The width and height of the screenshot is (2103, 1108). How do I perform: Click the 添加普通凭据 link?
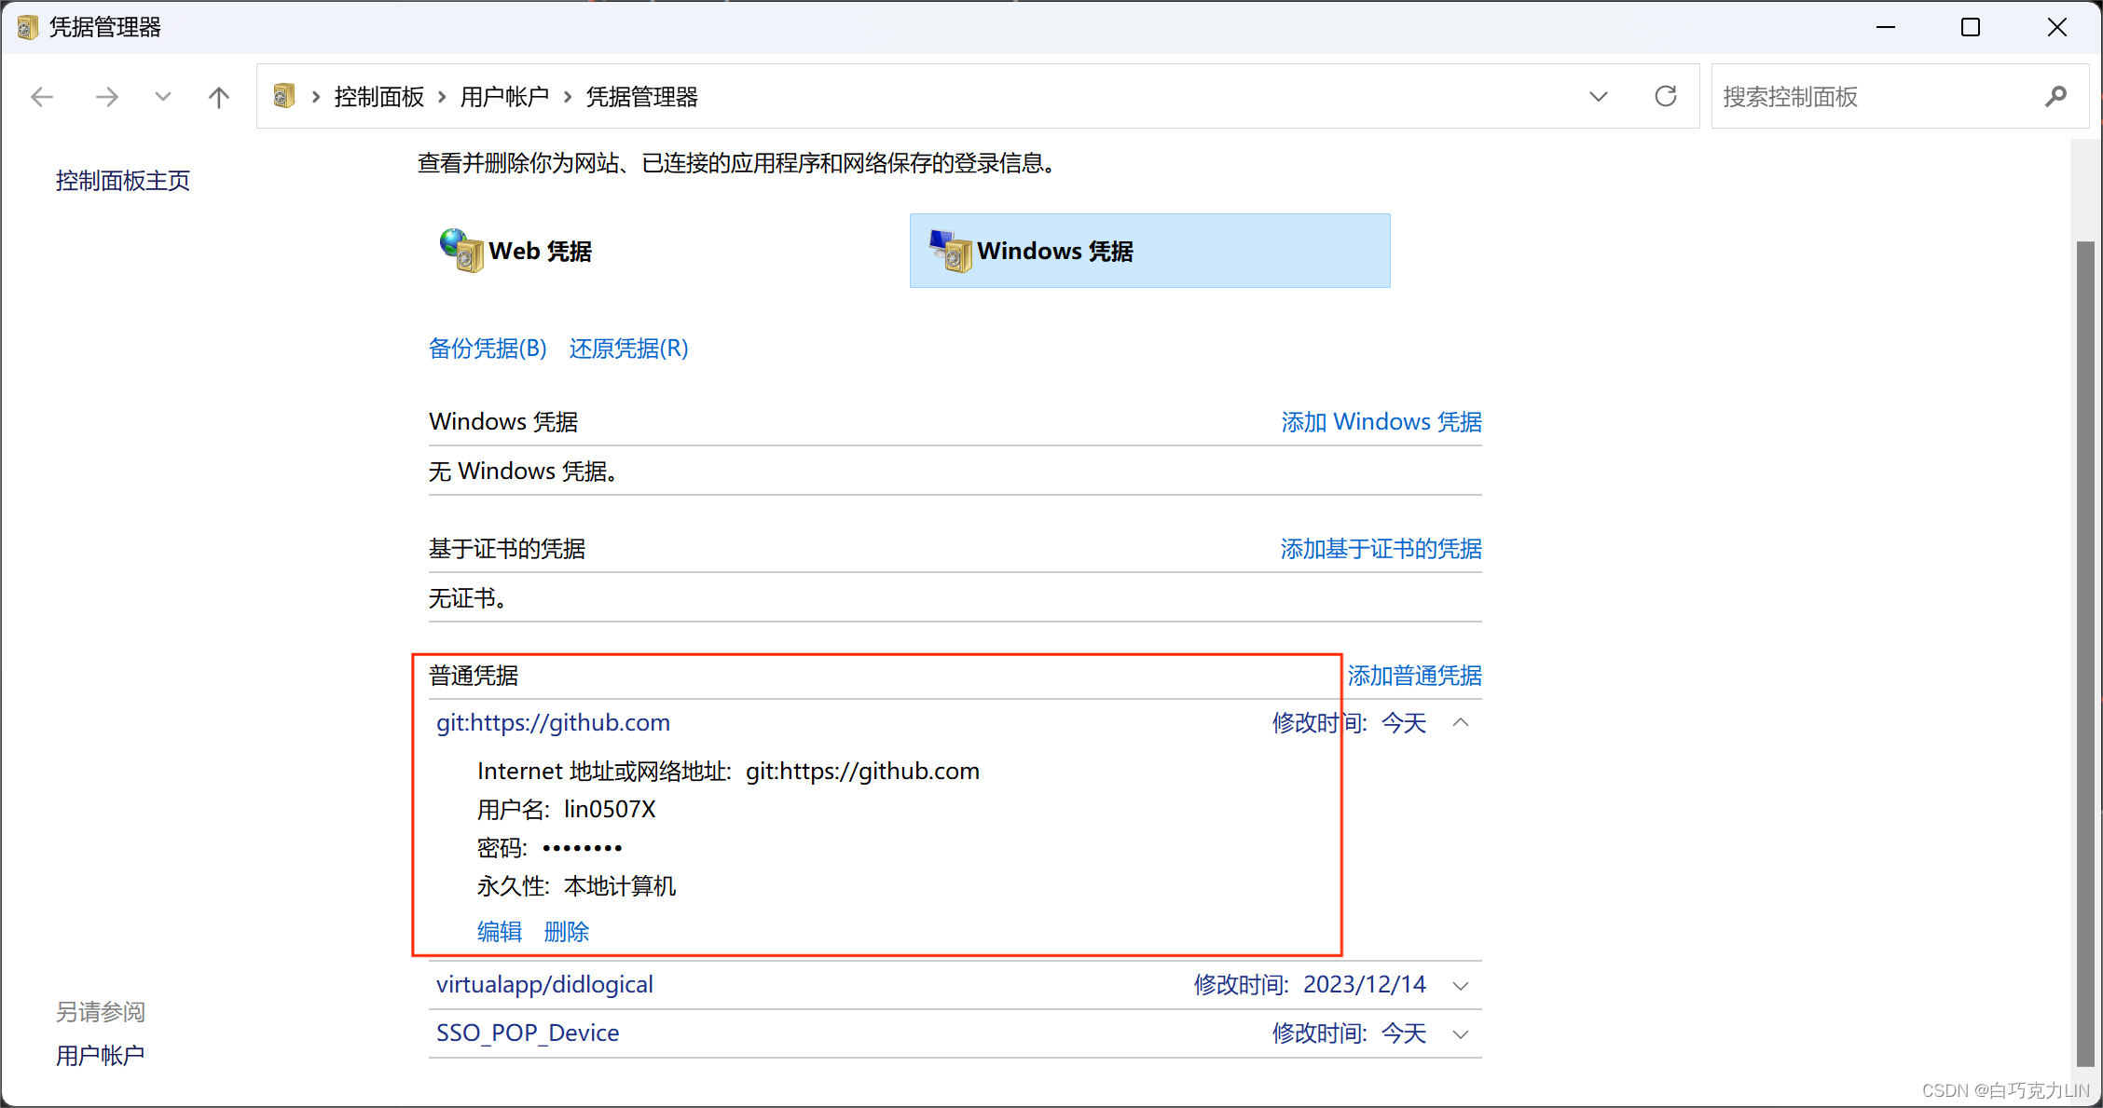pos(1414,676)
